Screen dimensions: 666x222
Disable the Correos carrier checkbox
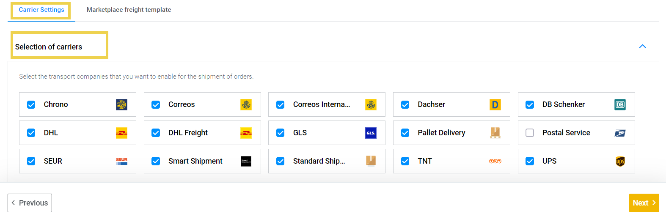click(x=156, y=104)
